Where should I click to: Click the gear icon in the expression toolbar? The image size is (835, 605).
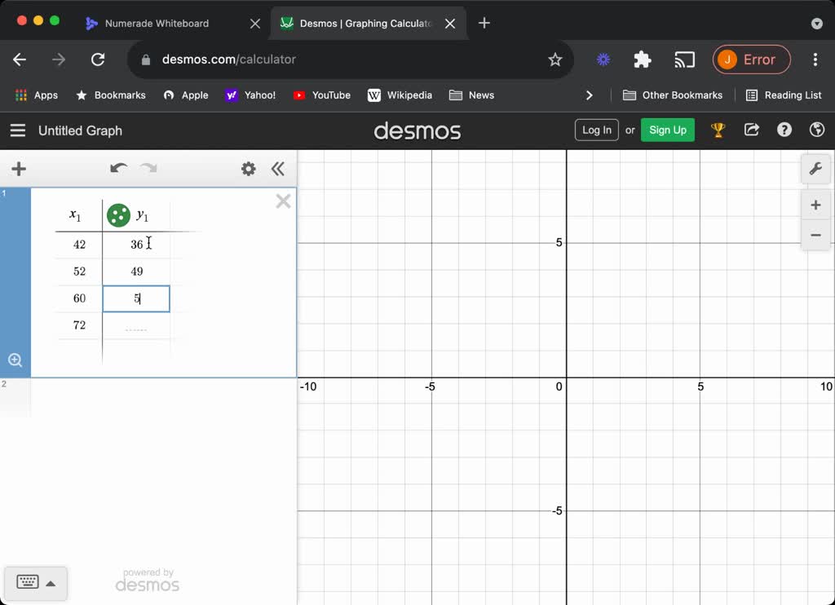point(248,169)
